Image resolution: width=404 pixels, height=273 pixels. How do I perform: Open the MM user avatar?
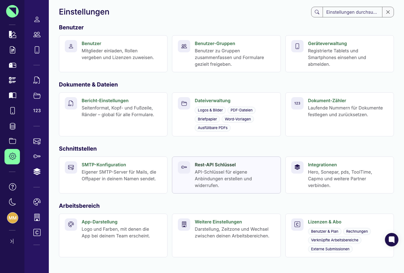click(x=12, y=218)
